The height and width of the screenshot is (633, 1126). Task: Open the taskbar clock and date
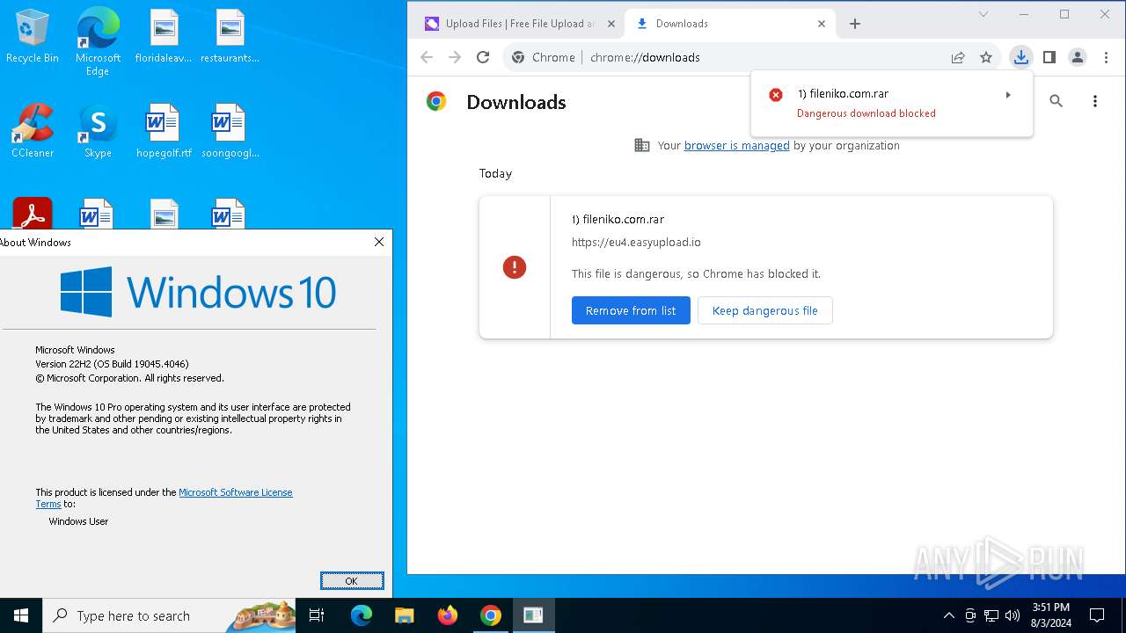tap(1050, 615)
